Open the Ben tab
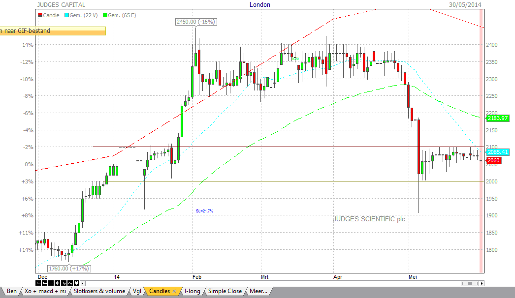515x298 pixels. 11,291
